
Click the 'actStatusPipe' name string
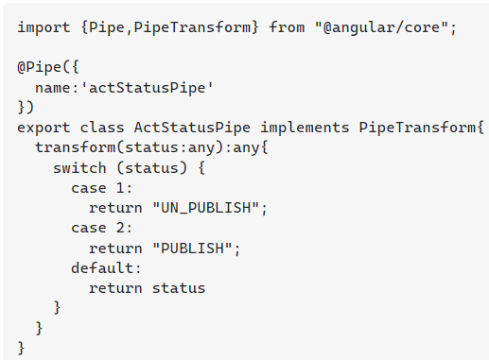147,88
